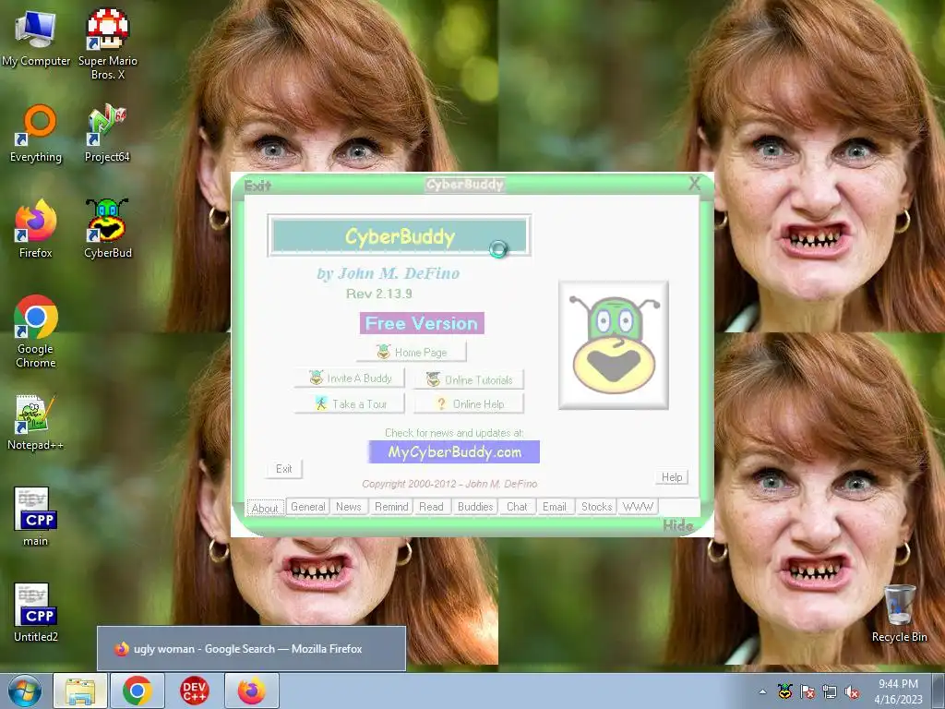Open the Read tab
945x709 pixels.
432,507
